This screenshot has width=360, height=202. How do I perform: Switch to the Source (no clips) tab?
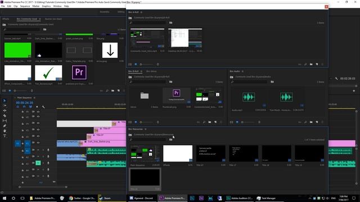tap(53, 19)
